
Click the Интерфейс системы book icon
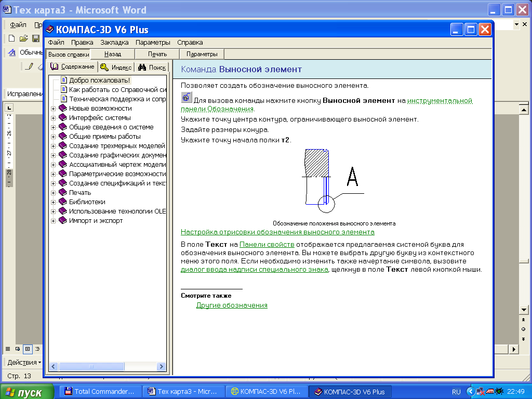(x=63, y=118)
